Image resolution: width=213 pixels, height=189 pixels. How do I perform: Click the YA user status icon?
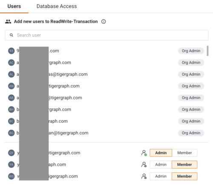[144, 165]
